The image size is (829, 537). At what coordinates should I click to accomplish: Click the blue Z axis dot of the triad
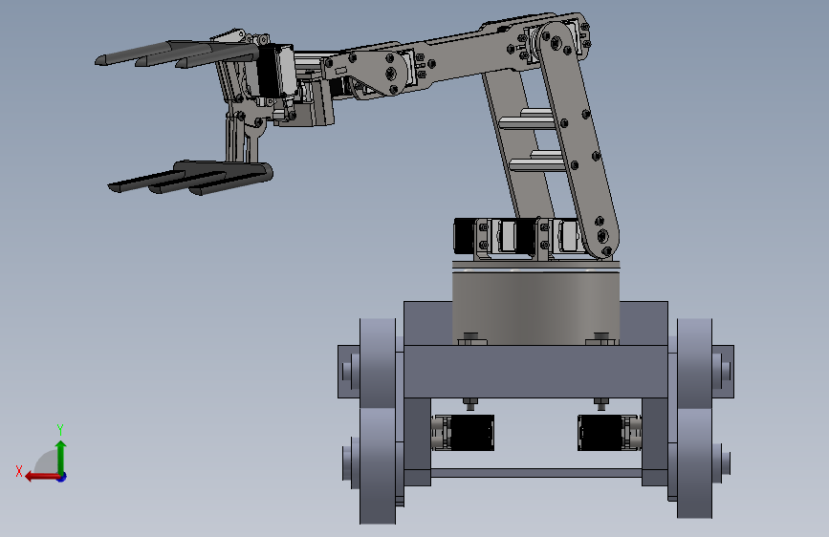(62, 477)
